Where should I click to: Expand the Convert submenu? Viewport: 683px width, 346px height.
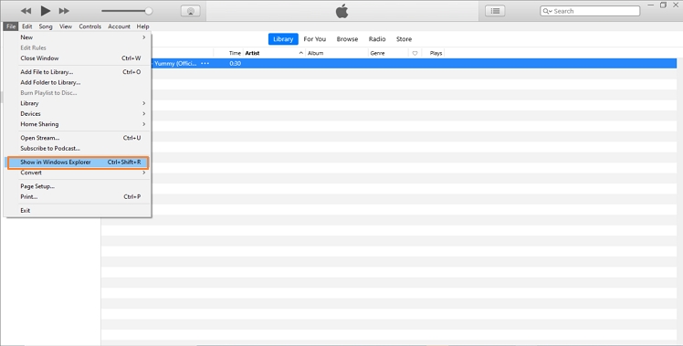[x=78, y=173]
